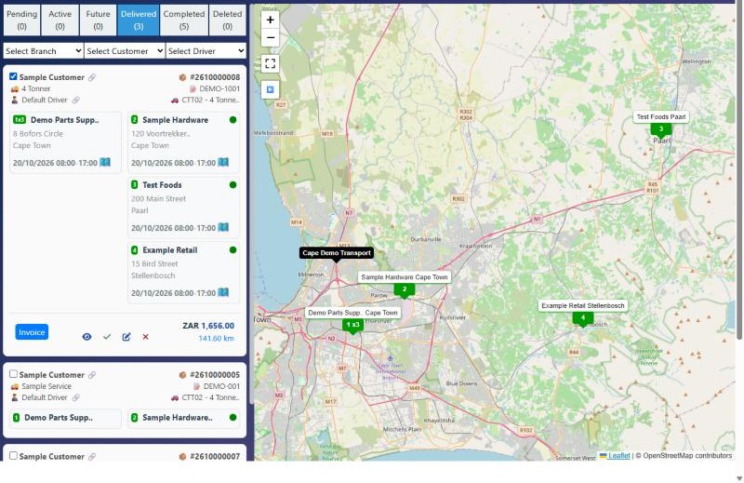Click the map play route icon
The height and width of the screenshot is (483, 744).
tap(270, 89)
